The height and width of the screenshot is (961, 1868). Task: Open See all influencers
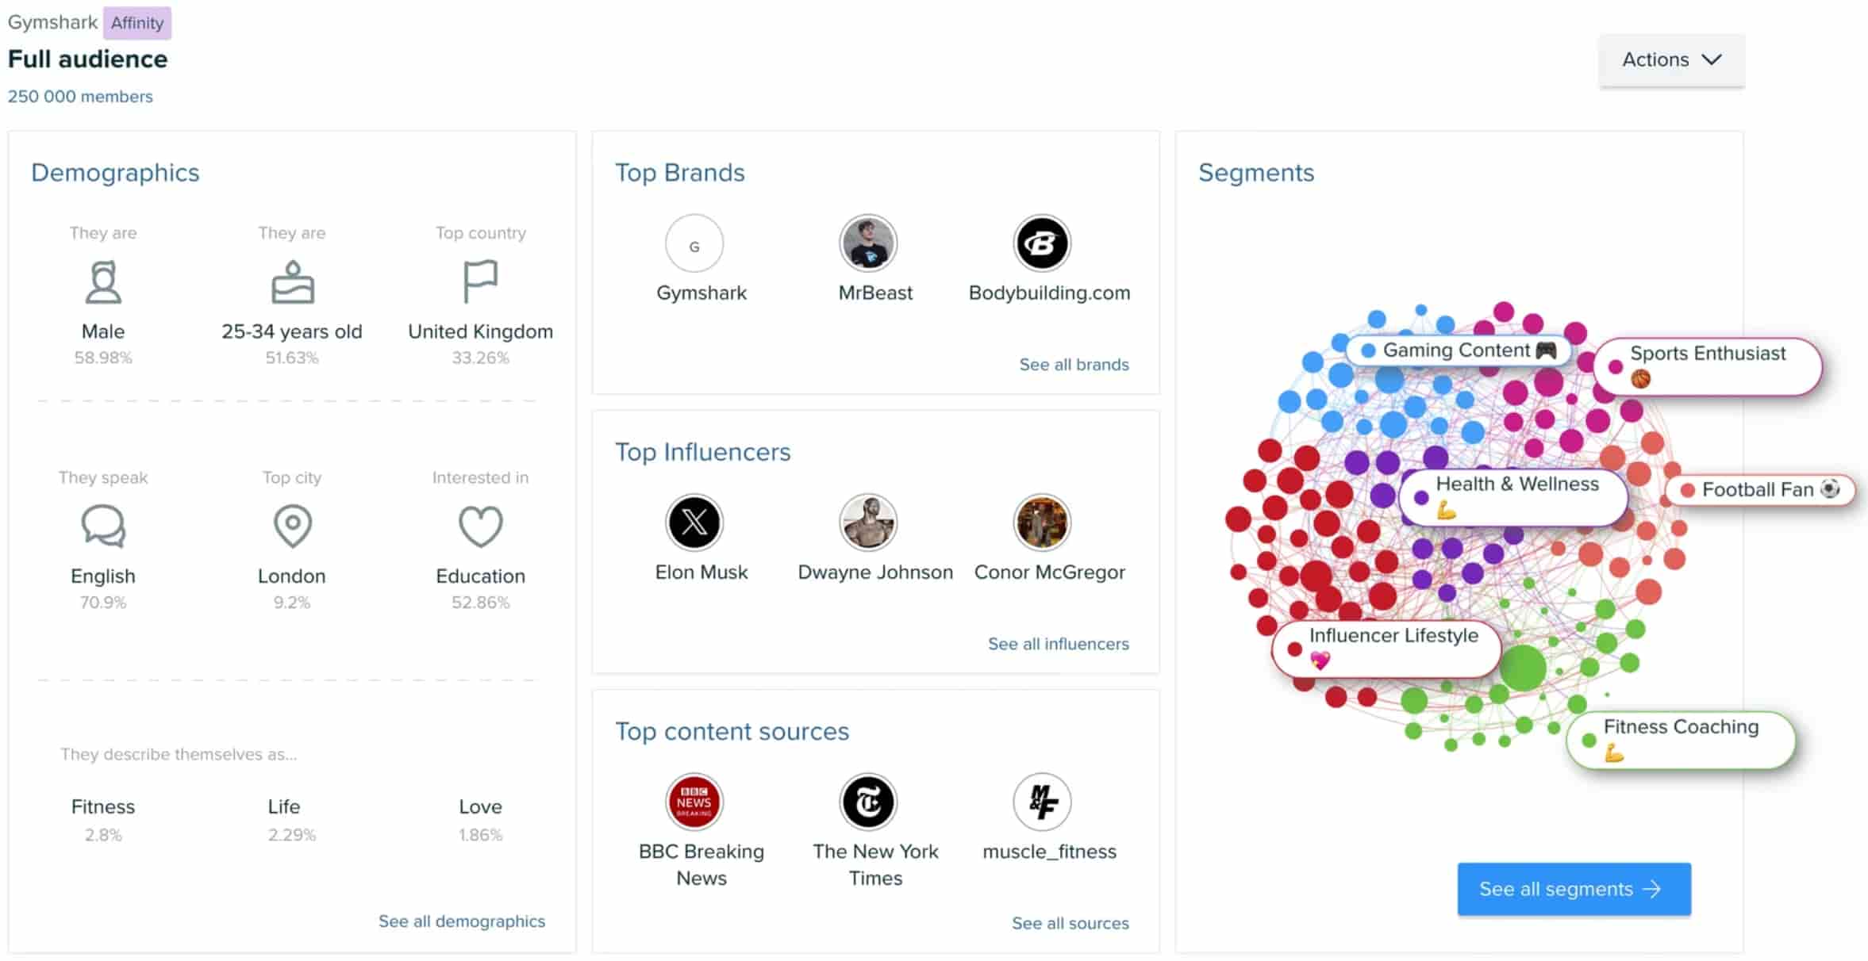pyautogui.click(x=1058, y=644)
